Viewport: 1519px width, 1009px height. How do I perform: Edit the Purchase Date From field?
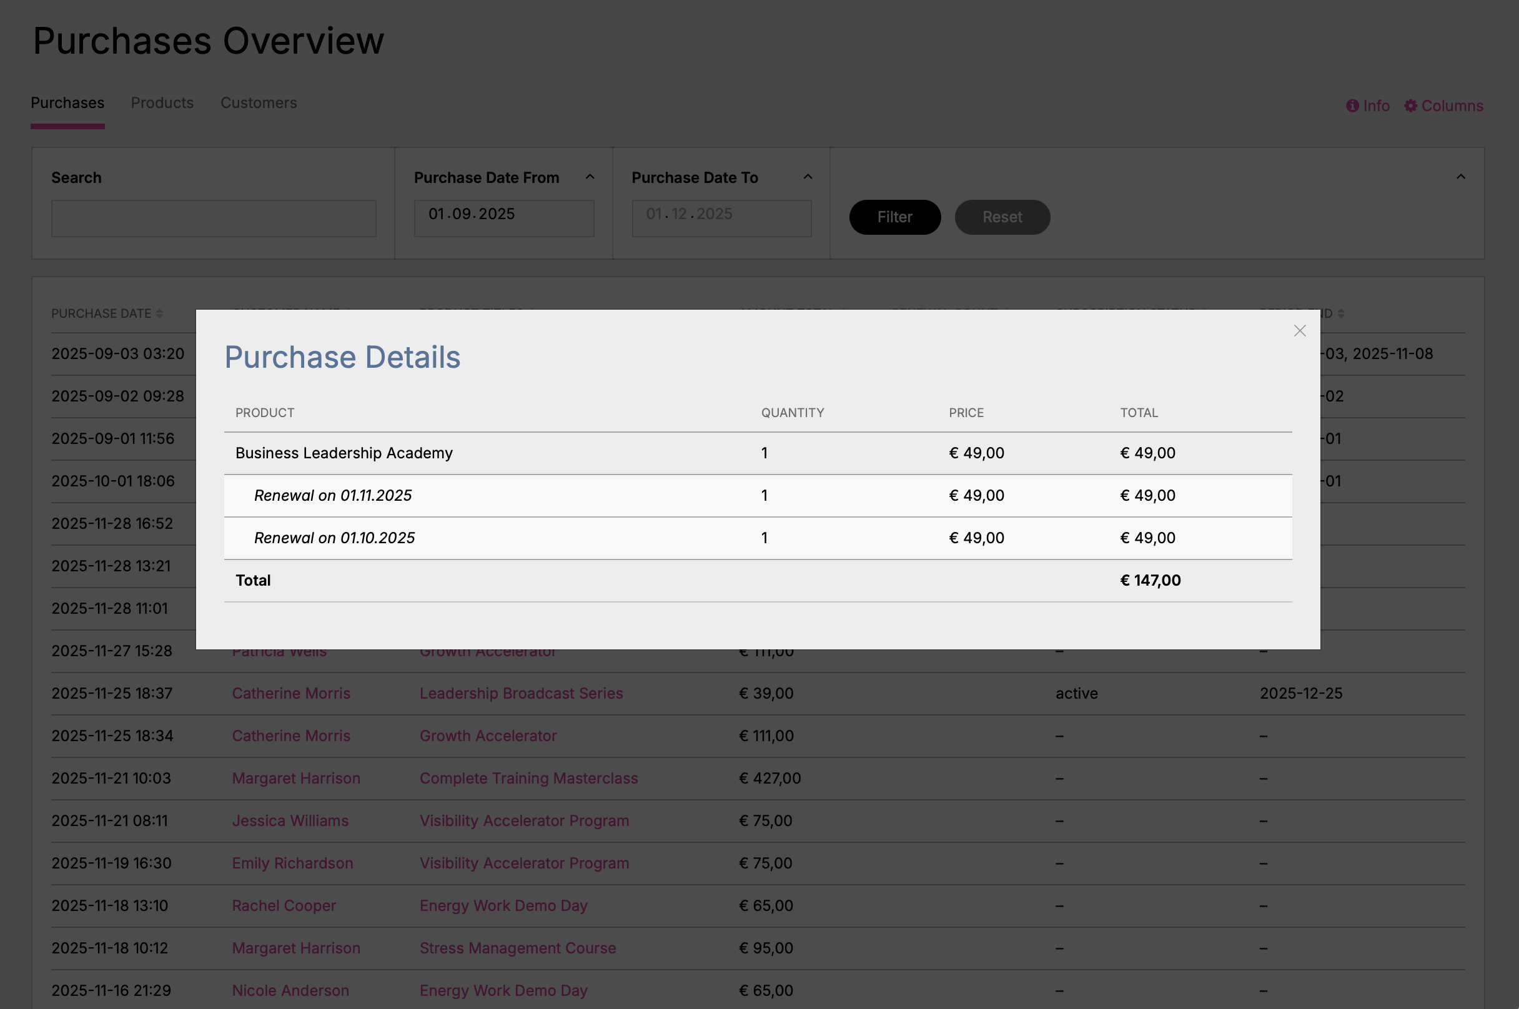click(503, 218)
